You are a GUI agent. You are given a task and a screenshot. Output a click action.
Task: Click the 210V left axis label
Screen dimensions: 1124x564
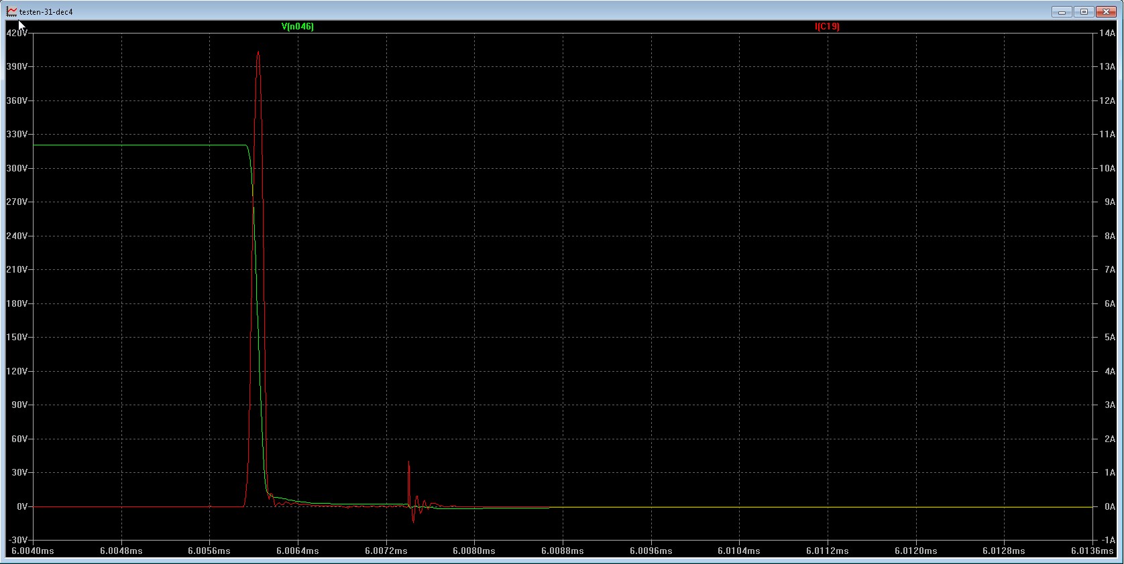coord(17,270)
